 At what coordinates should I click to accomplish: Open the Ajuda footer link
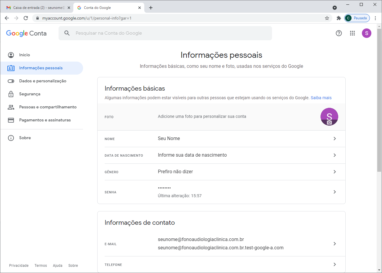click(x=58, y=266)
